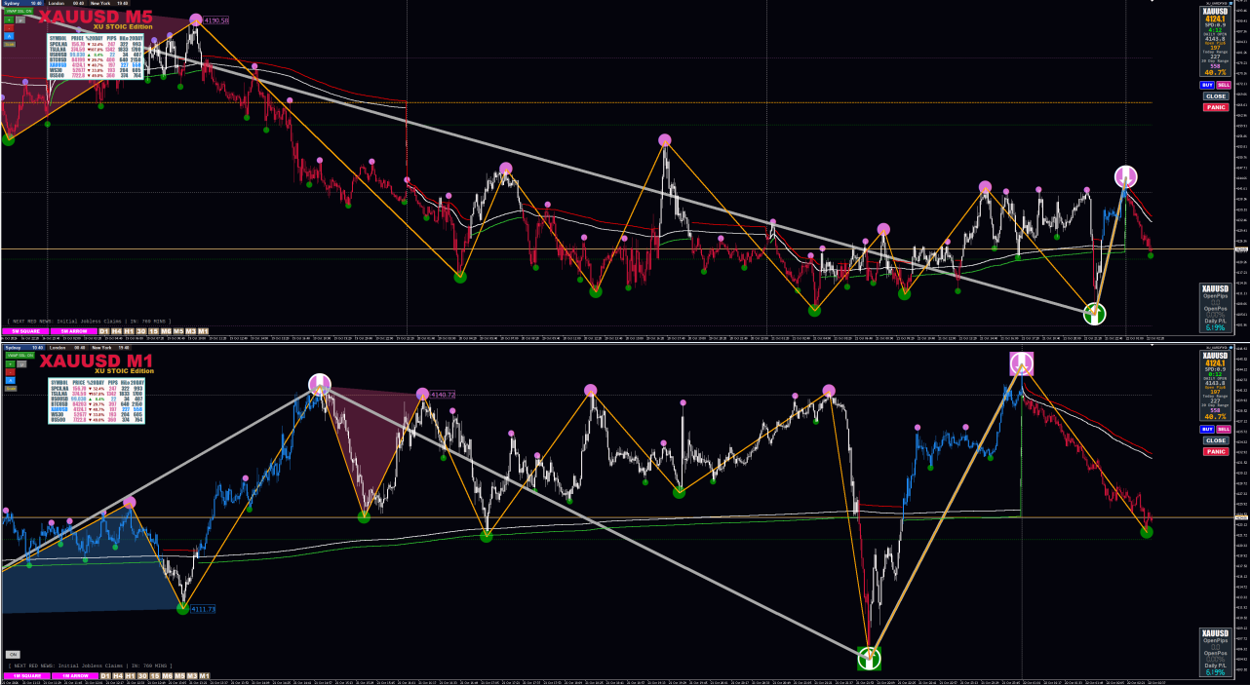Click green plus button in M1 chart
The height and width of the screenshot is (685, 1250).
point(9,363)
